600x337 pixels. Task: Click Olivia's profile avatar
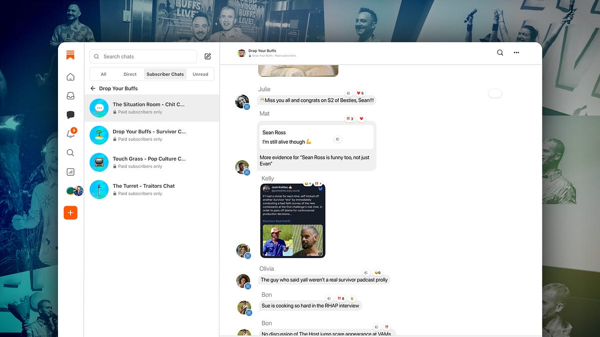[243, 281]
